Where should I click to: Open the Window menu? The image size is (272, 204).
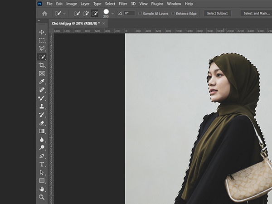174,4
